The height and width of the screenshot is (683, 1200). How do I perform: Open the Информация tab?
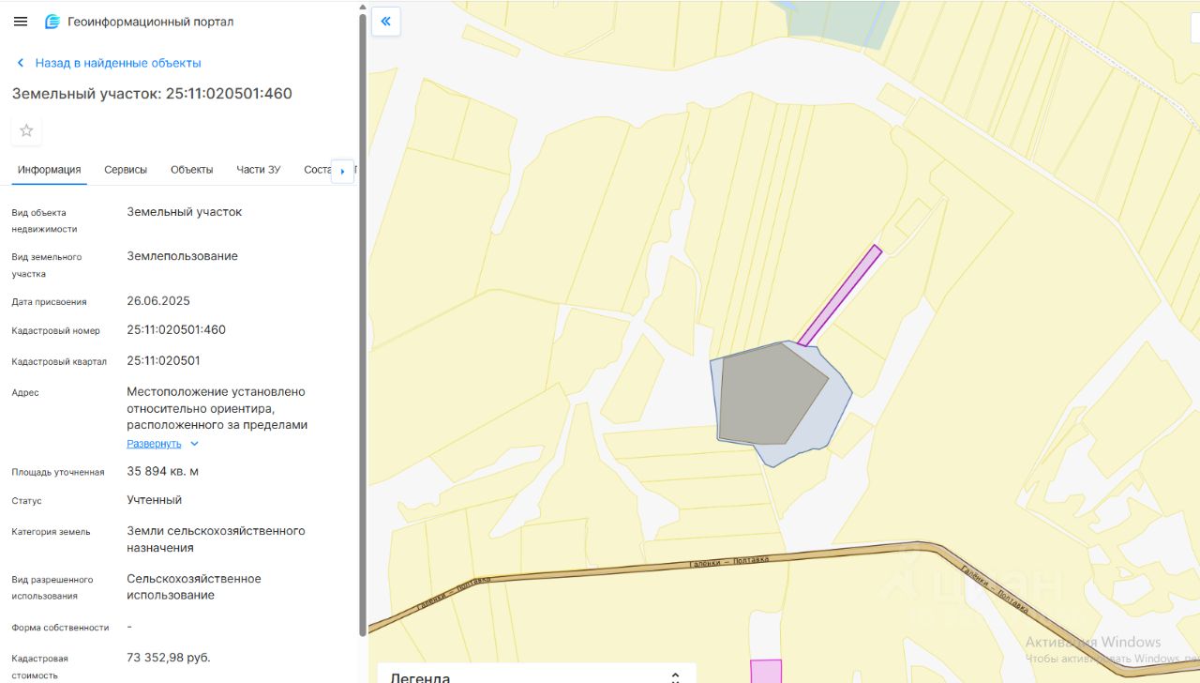[x=49, y=170]
